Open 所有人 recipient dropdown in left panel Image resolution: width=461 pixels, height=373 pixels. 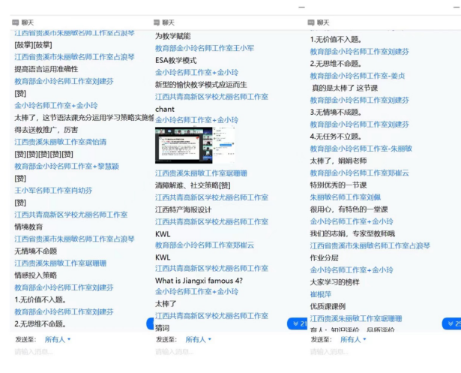click(x=57, y=339)
